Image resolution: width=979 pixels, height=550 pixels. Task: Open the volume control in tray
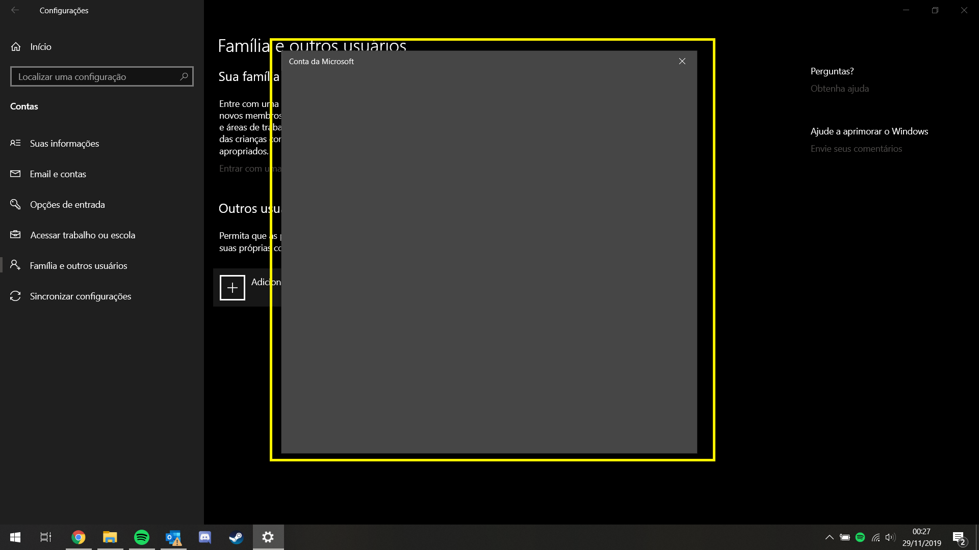[x=890, y=537]
